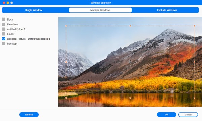Uncheck Desktop Picture - DefaultDesktop.jpg checkbox

pyautogui.click(x=4, y=39)
